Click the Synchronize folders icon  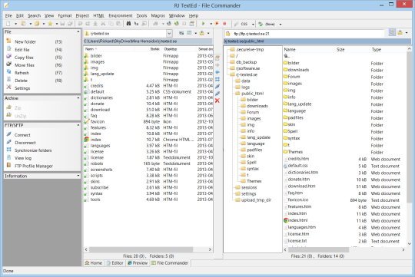(x=8, y=150)
